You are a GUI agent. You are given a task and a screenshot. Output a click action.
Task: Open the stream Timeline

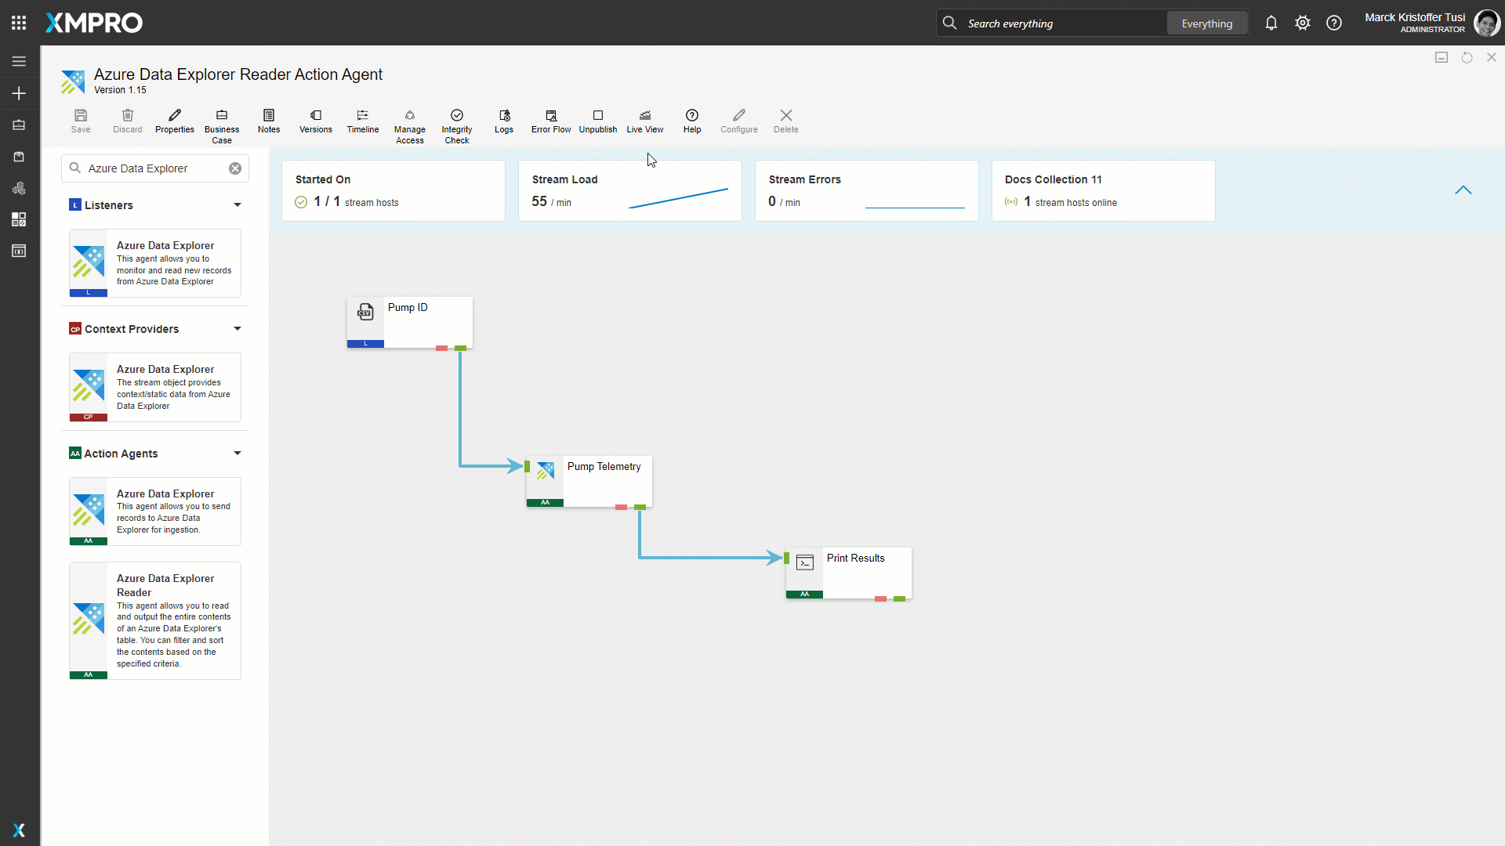click(362, 121)
